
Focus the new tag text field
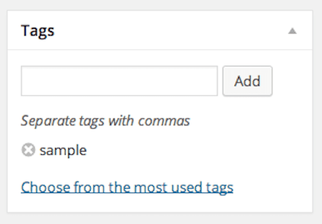click(119, 81)
